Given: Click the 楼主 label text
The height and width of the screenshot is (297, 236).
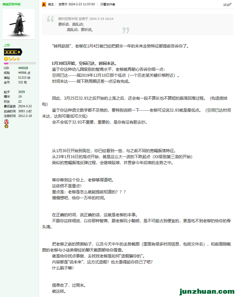Looking at the screenshot, I should (51, 4).
